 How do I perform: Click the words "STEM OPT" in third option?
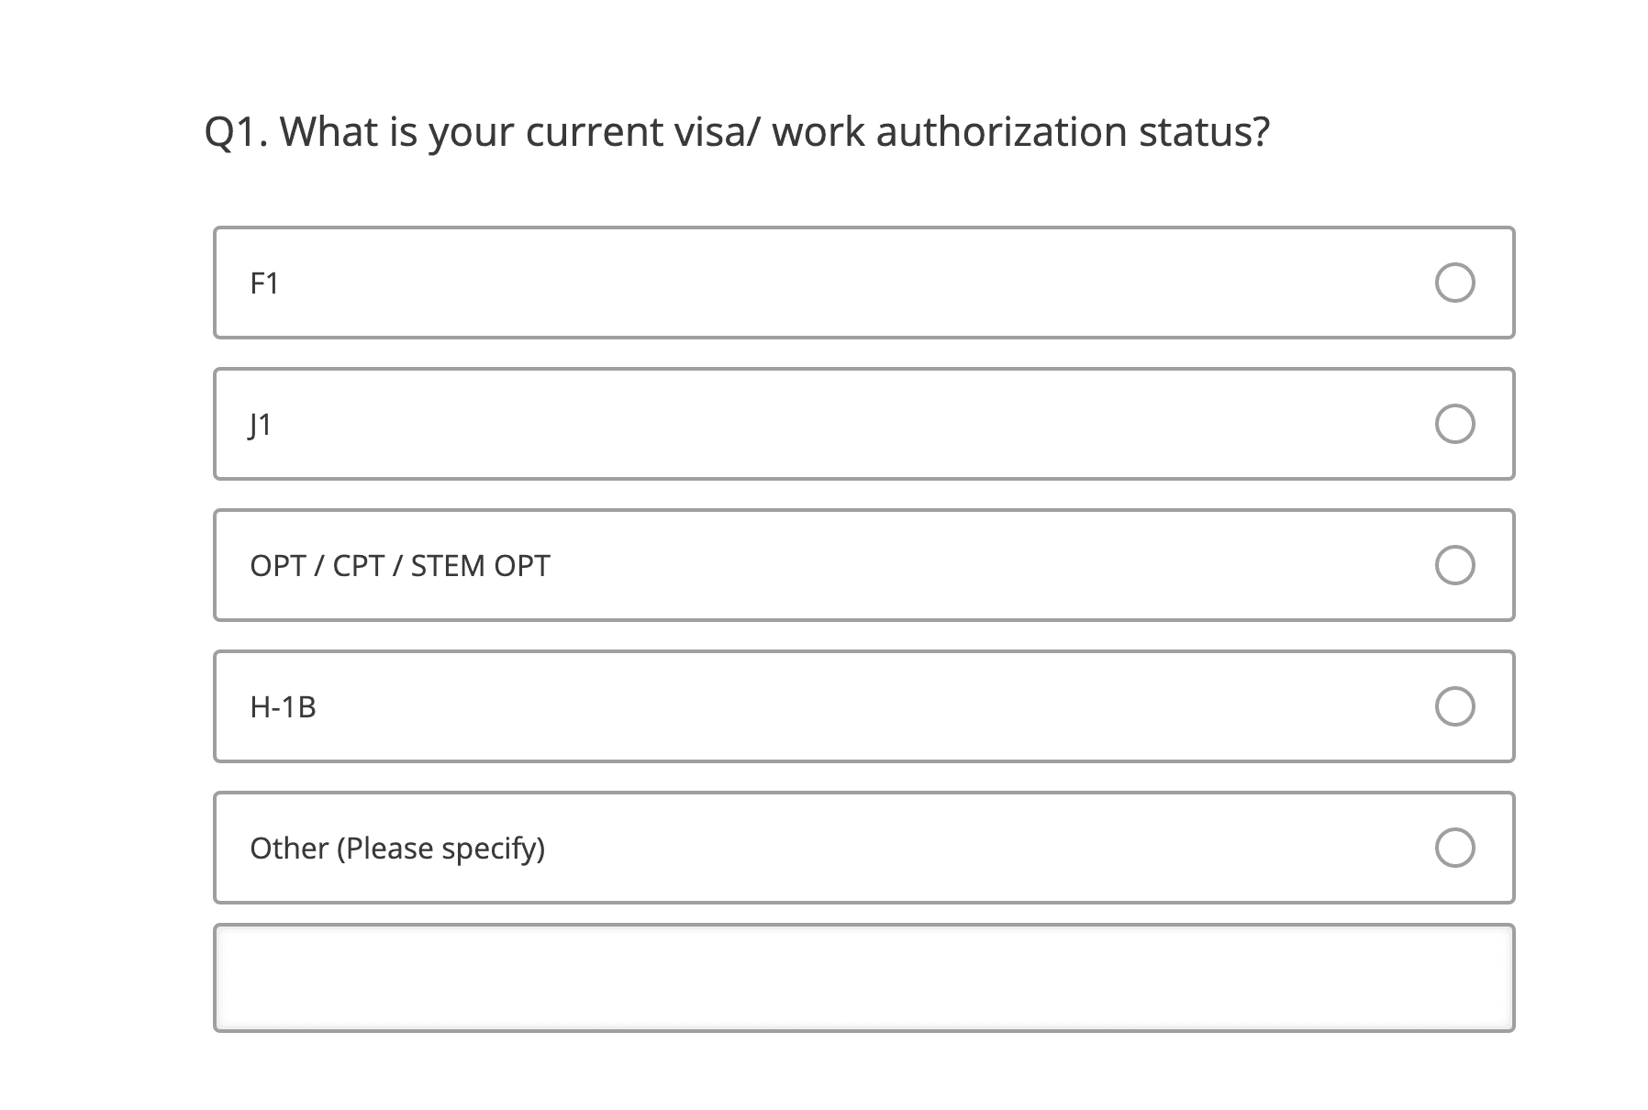(480, 566)
